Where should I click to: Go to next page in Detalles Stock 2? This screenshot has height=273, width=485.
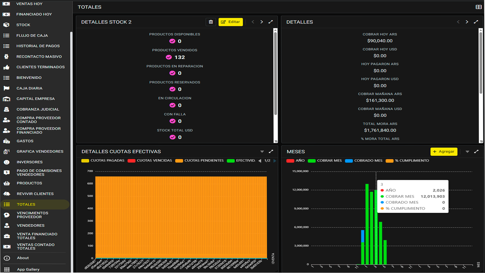point(262,22)
